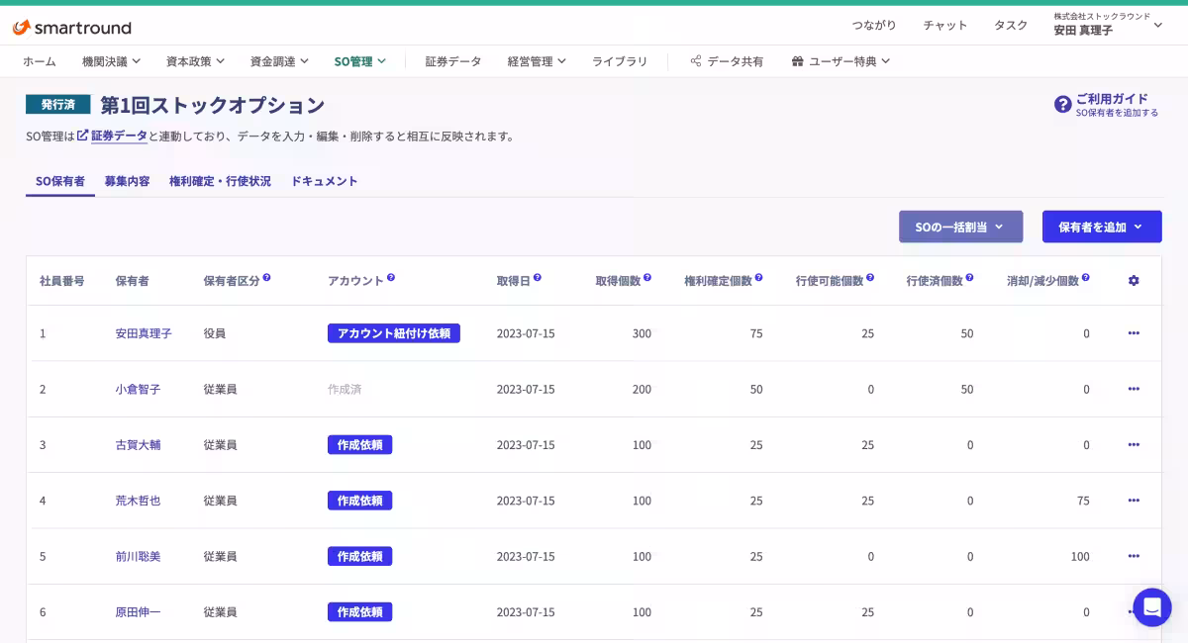
Task: Open 証券データ in navigation bar
Action: tap(453, 61)
